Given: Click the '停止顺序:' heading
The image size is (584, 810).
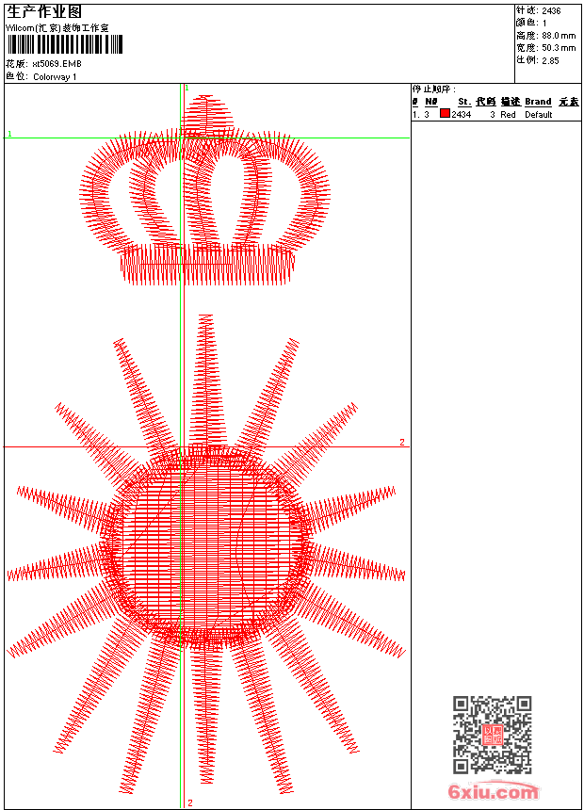Looking at the screenshot, I should (434, 89).
